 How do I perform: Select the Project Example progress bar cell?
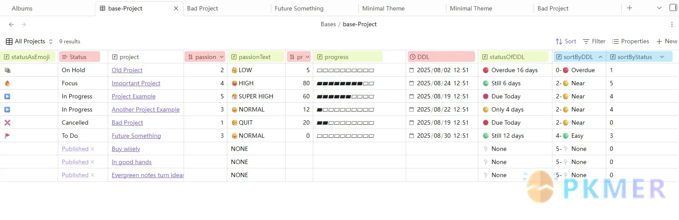coord(359,96)
